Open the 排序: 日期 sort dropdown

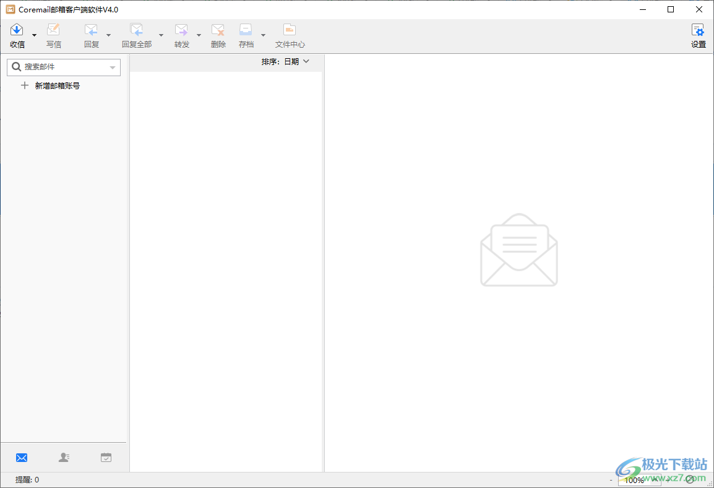(x=285, y=61)
